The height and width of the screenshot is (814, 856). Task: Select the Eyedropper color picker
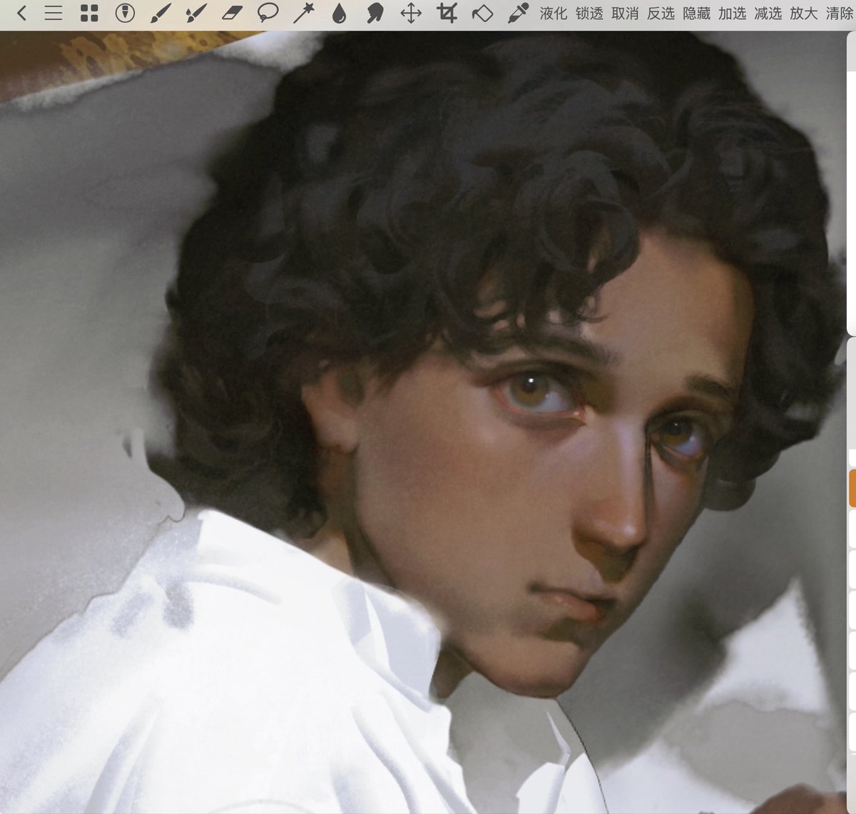[518, 13]
